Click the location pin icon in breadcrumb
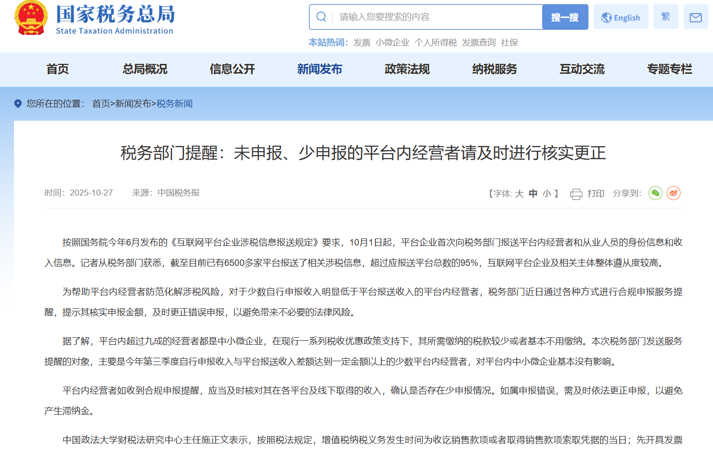This screenshot has height=449, width=713. (x=18, y=104)
